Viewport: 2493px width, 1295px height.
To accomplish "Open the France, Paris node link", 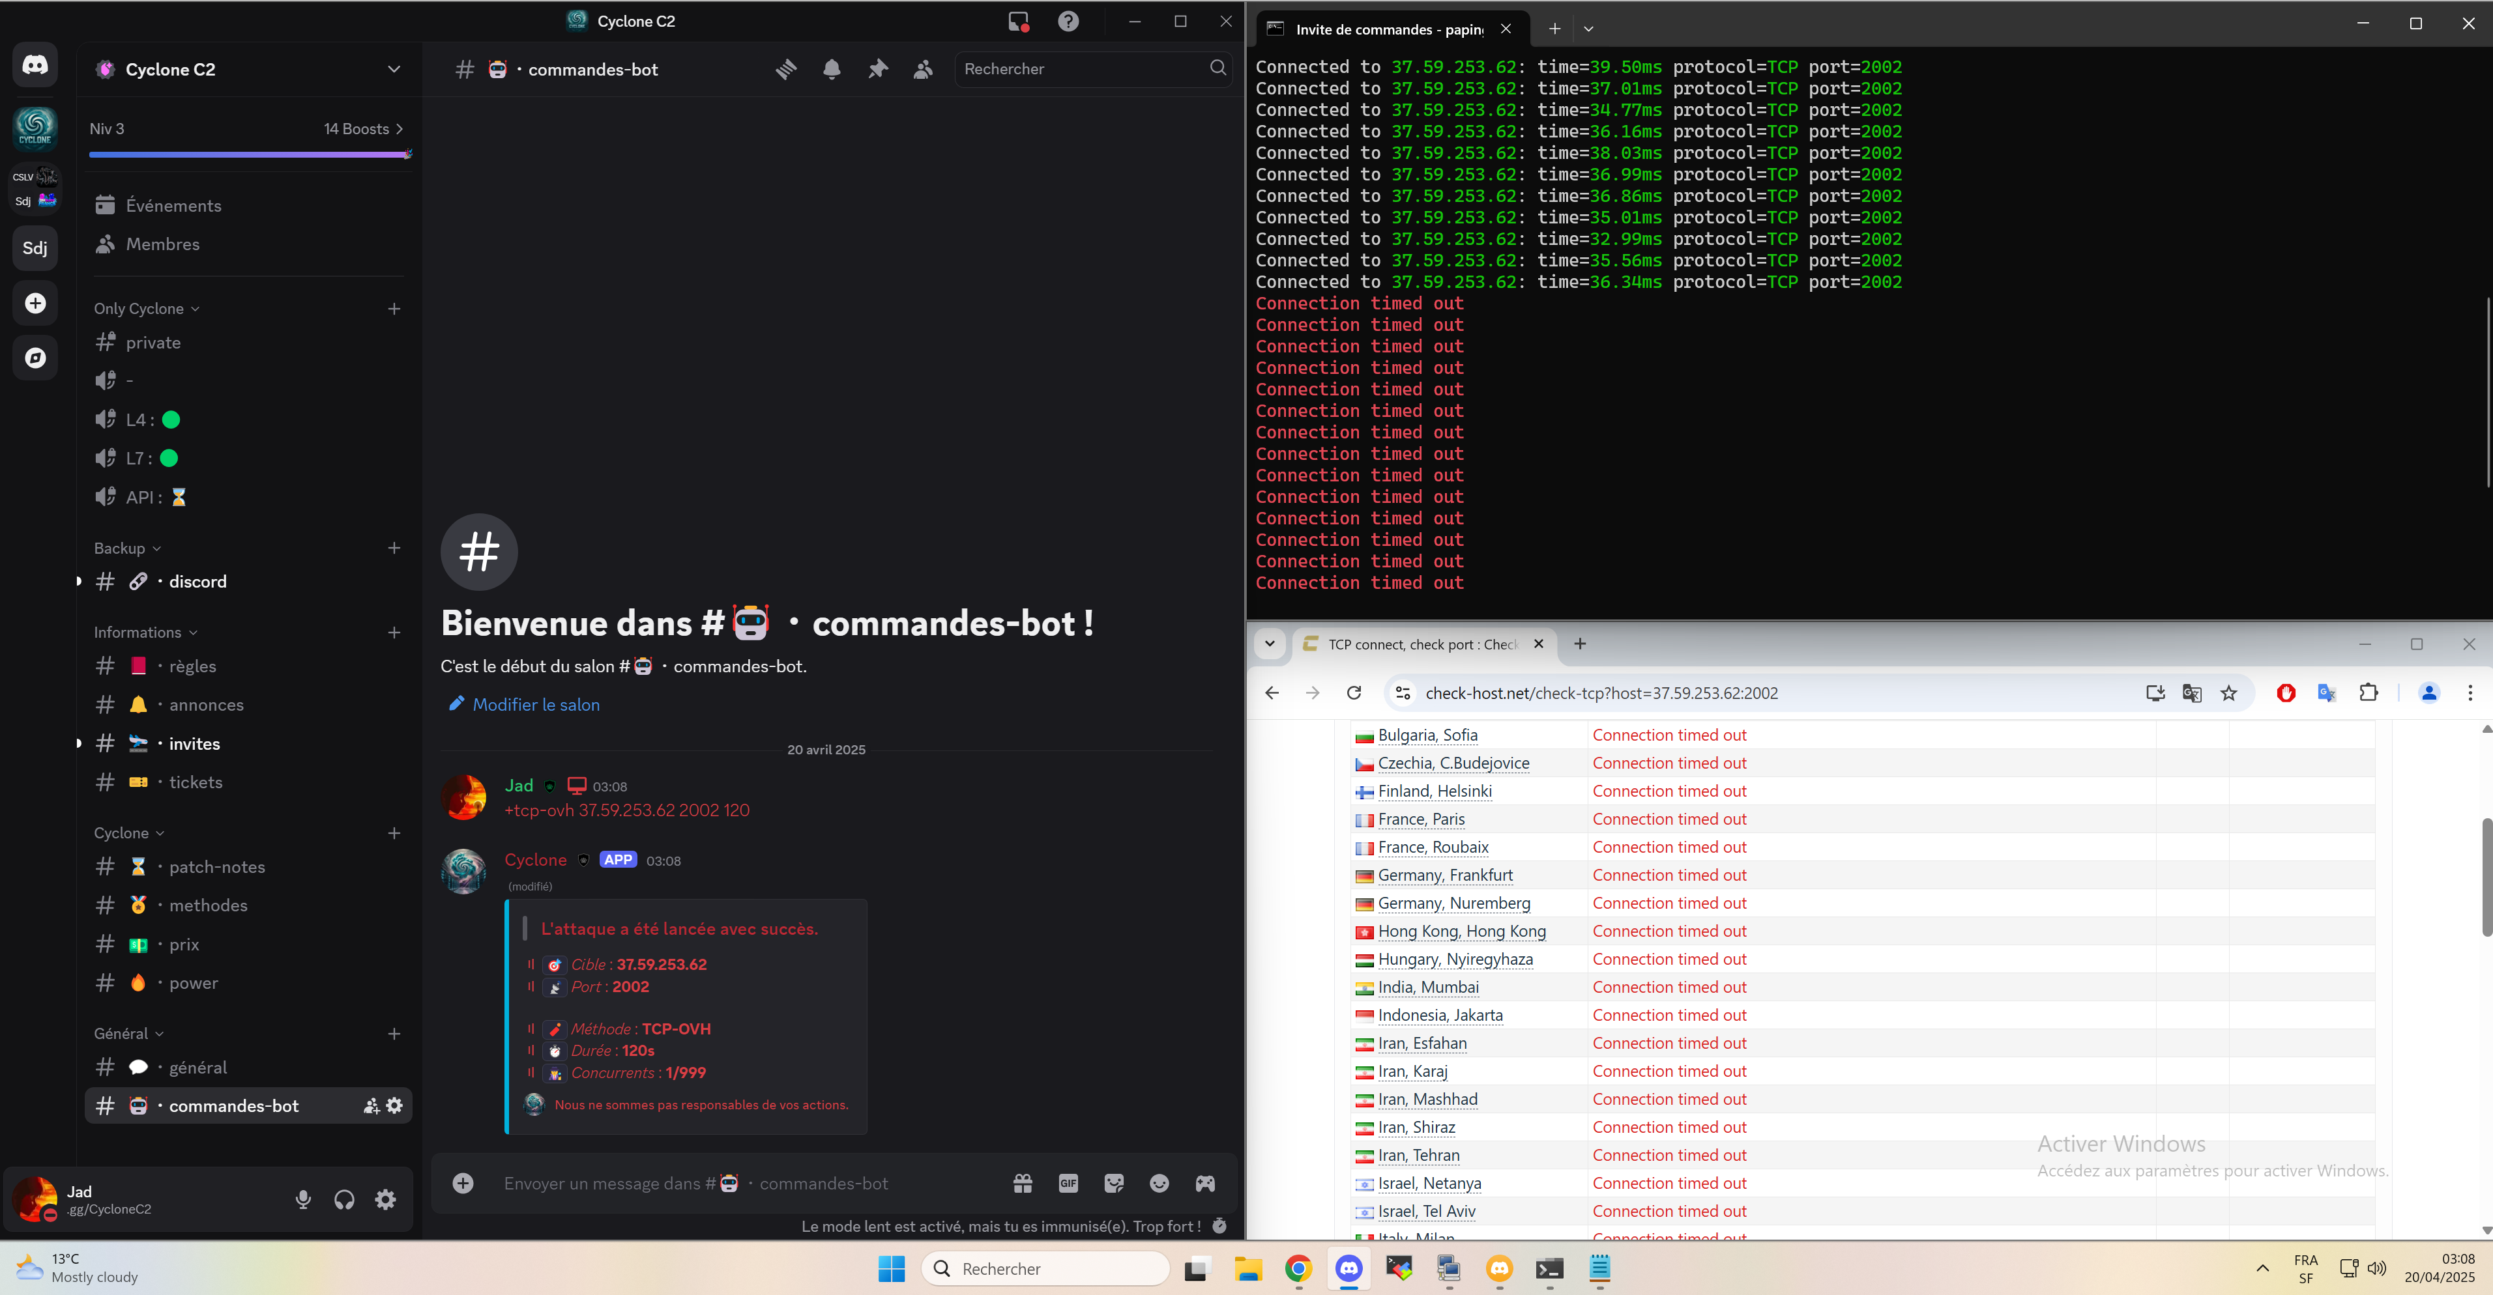I will coord(1421,819).
